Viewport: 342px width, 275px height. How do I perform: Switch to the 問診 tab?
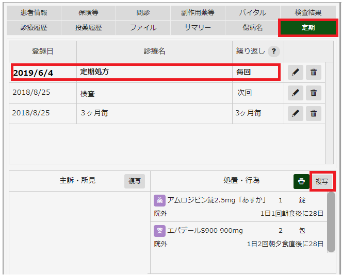tap(143, 13)
